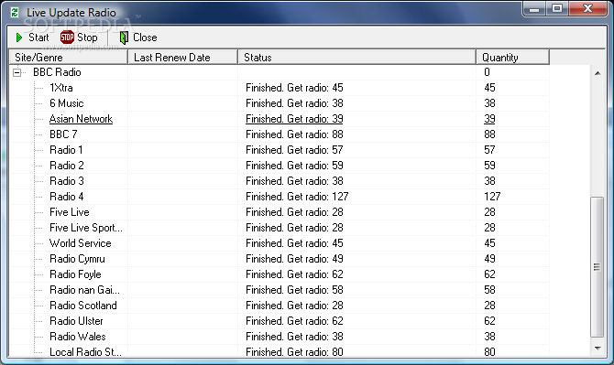Select the Radio Ulster row
The height and width of the screenshot is (365, 614).
[x=280, y=321]
